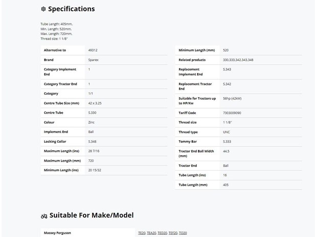This screenshot has width=317, height=237.
Task: Open the TE20 model link
Action: click(142, 233)
